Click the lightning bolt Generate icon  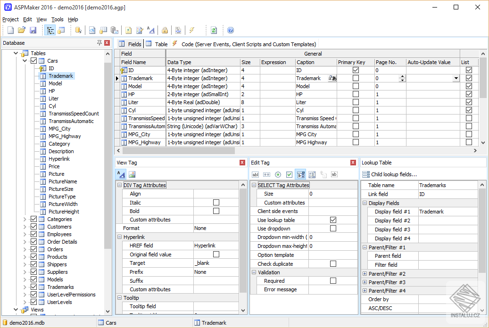point(192,30)
